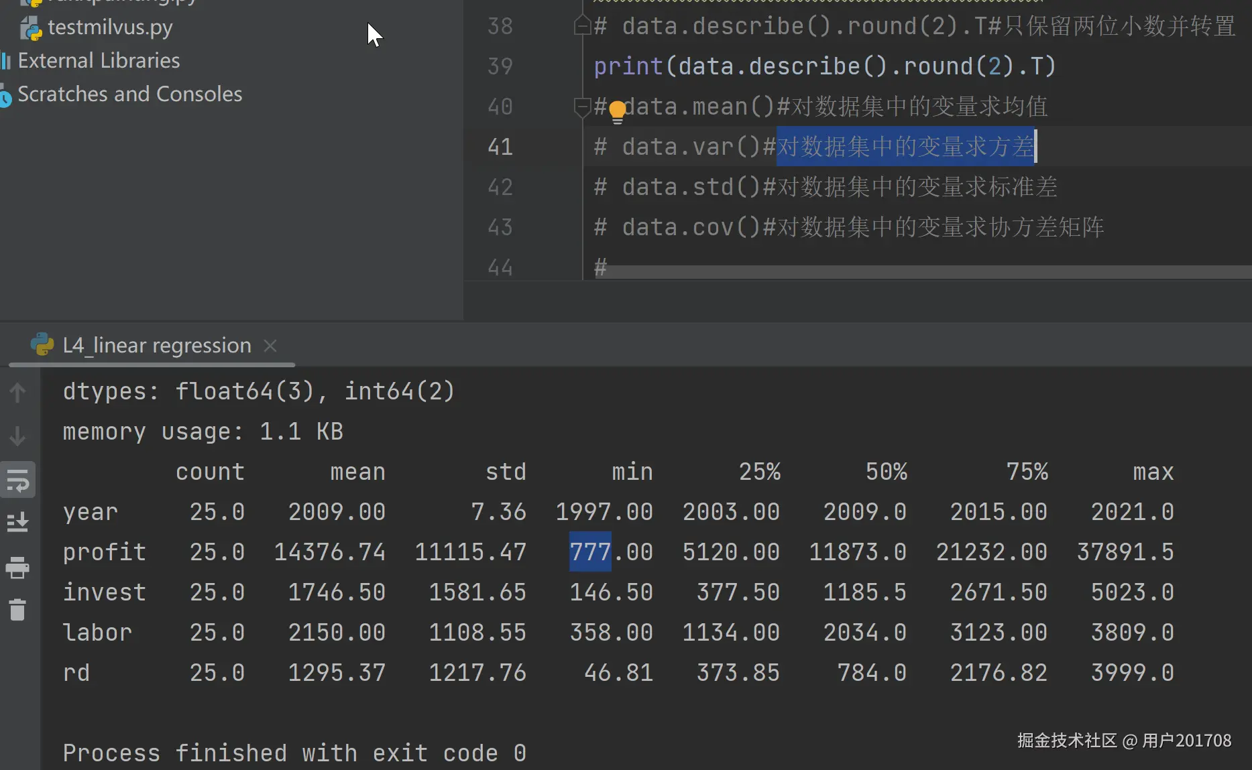Click the '# data.std()' comment line
1252x770 pixels.
pyautogui.click(x=826, y=187)
